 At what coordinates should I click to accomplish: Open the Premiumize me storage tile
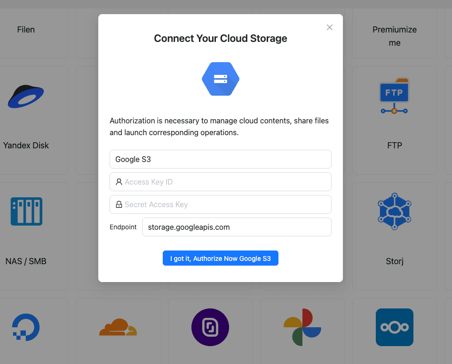point(394,36)
